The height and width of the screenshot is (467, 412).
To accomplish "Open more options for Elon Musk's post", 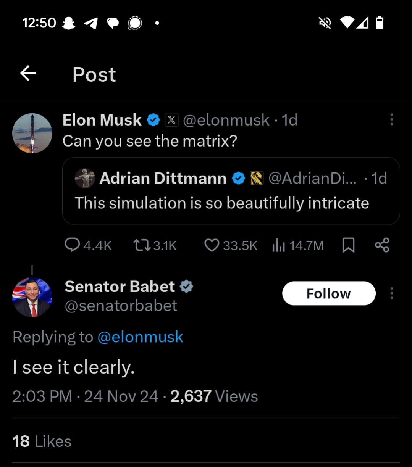I will [x=391, y=120].
